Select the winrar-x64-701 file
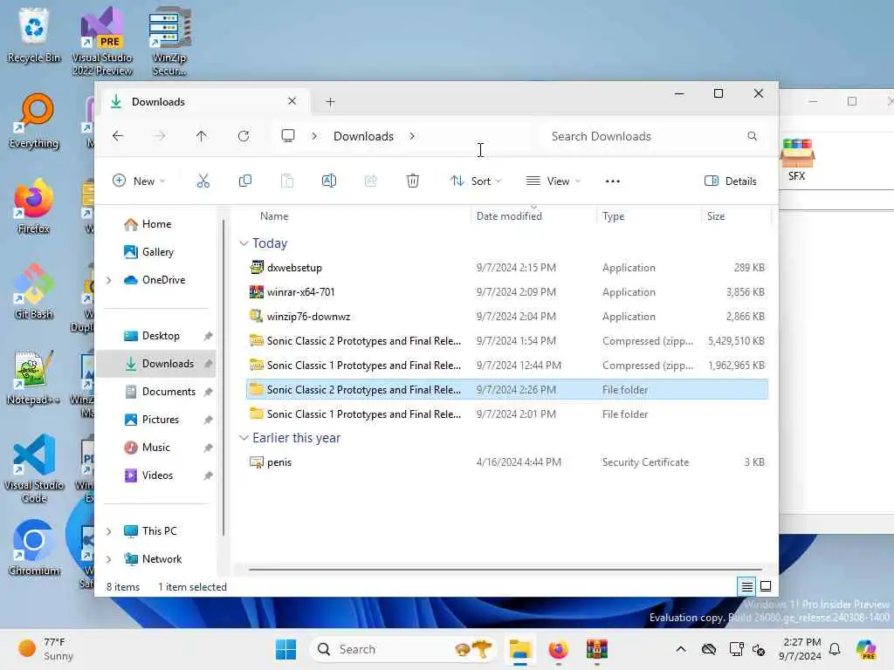Screen dimensions: 894x670 (x=507, y=292)
